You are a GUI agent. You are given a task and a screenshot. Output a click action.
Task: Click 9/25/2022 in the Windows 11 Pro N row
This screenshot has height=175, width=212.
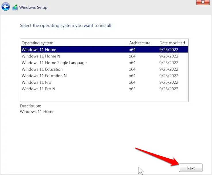coord(169,89)
